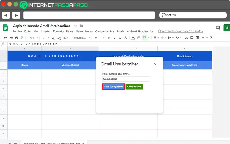Click the formula bar text
The width and height of the screenshot is (230, 144).
(x=33, y=44)
